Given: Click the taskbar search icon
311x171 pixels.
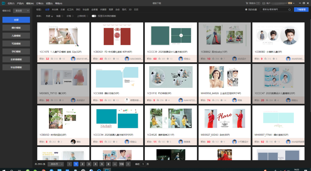Looking at the screenshot, I should pyautogui.click(x=12, y=170).
